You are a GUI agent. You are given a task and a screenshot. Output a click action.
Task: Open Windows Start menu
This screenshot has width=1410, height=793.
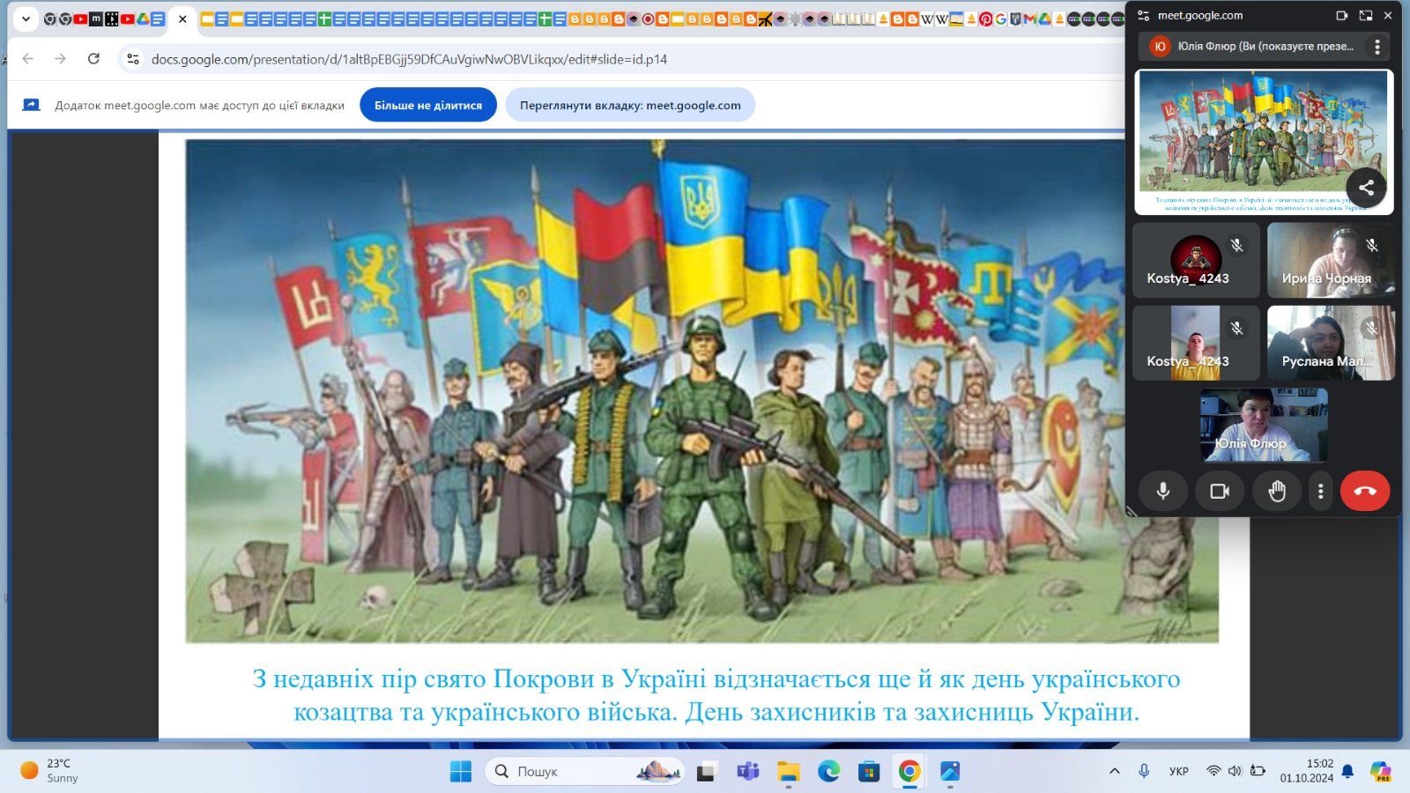click(460, 772)
